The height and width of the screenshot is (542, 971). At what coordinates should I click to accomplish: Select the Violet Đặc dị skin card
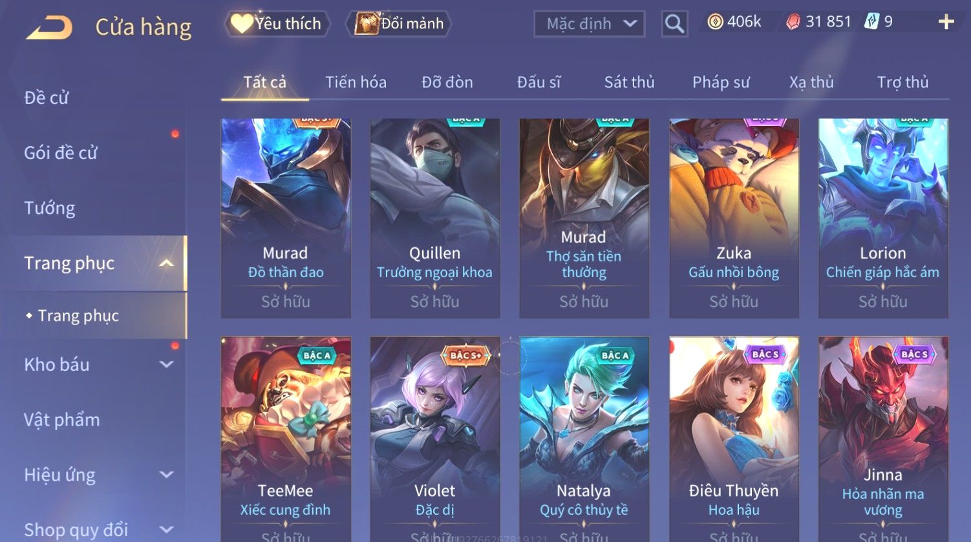pyautogui.click(x=434, y=439)
